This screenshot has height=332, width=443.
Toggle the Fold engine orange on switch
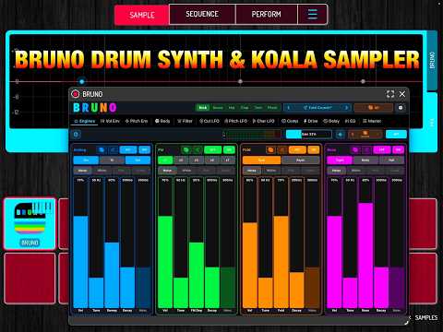tap(314, 150)
